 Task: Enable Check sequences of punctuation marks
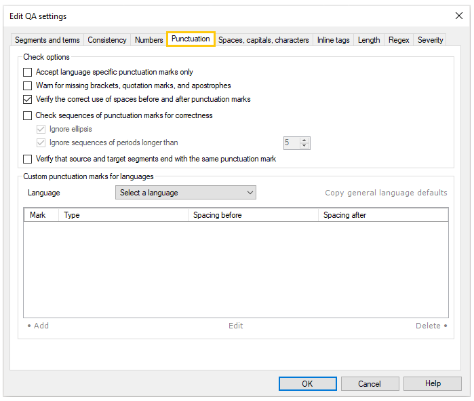pyautogui.click(x=28, y=115)
